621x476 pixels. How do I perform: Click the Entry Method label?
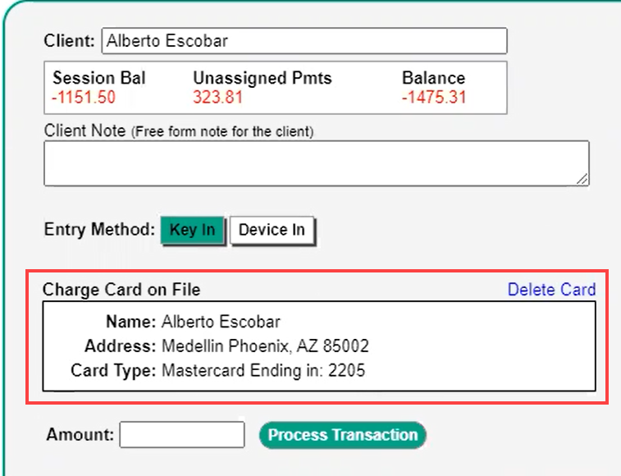coord(99,230)
